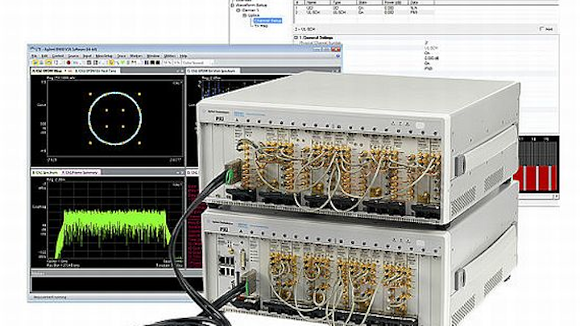Open the Utilities menu
The height and width of the screenshot is (326, 580).
169,56
